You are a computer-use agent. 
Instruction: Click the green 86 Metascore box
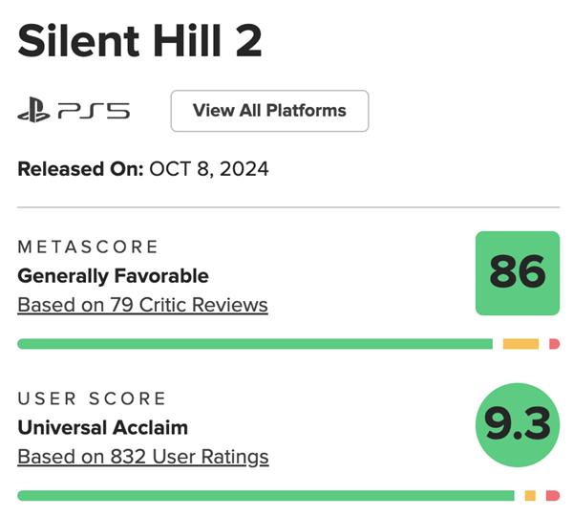coord(518,273)
